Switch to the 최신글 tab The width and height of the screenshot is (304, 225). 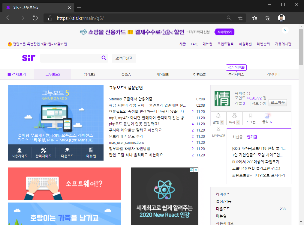pyautogui.click(x=237, y=137)
